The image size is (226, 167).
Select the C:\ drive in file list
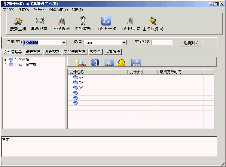point(81,83)
